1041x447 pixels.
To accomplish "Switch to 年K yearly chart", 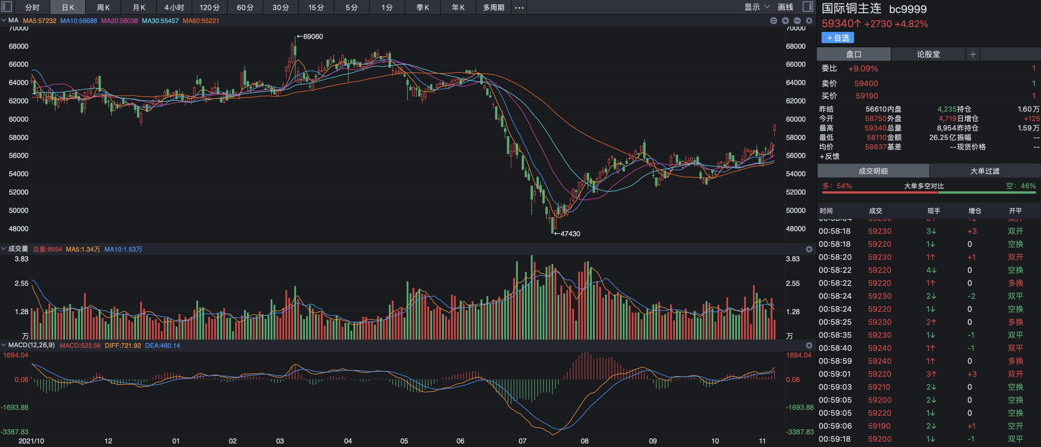I will tap(458, 7).
